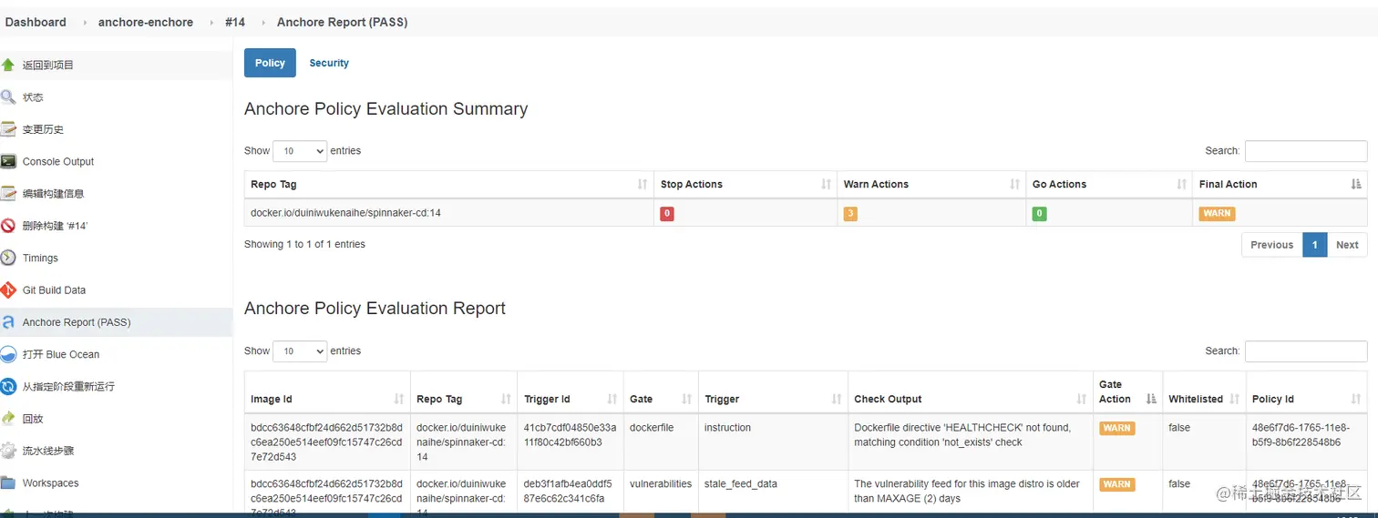Image resolution: width=1378 pixels, height=518 pixels.
Task: Click the 'Showing 1 to 1 of 1 entries' text
Action: (x=304, y=244)
